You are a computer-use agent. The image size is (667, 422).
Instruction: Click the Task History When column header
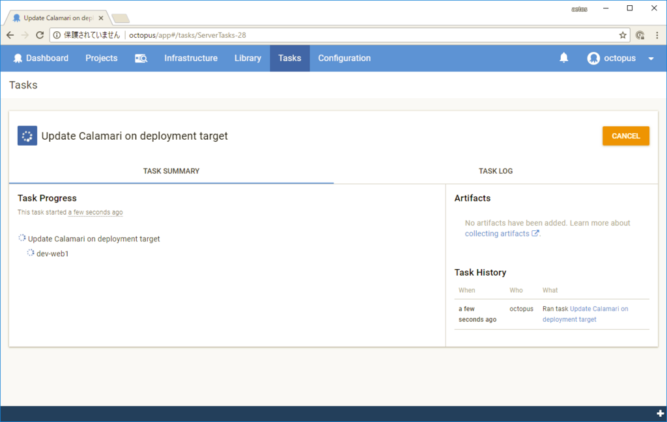[x=466, y=291]
